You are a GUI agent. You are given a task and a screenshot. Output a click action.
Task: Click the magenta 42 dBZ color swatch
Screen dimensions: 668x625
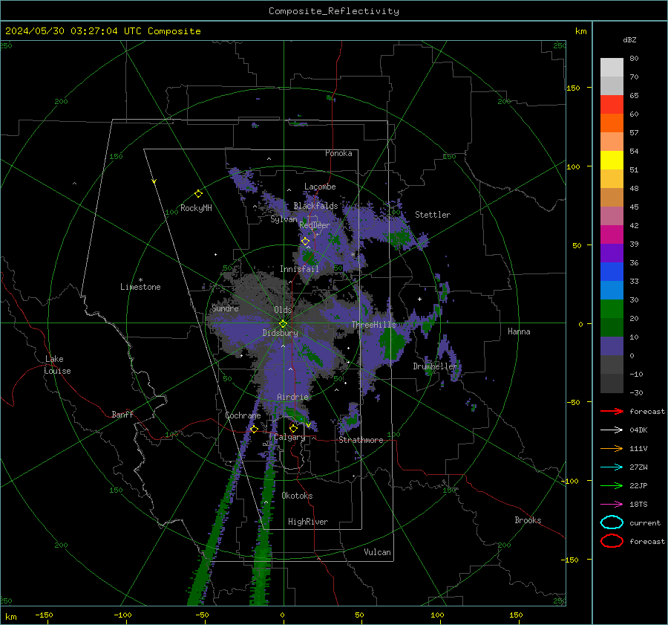click(612, 234)
